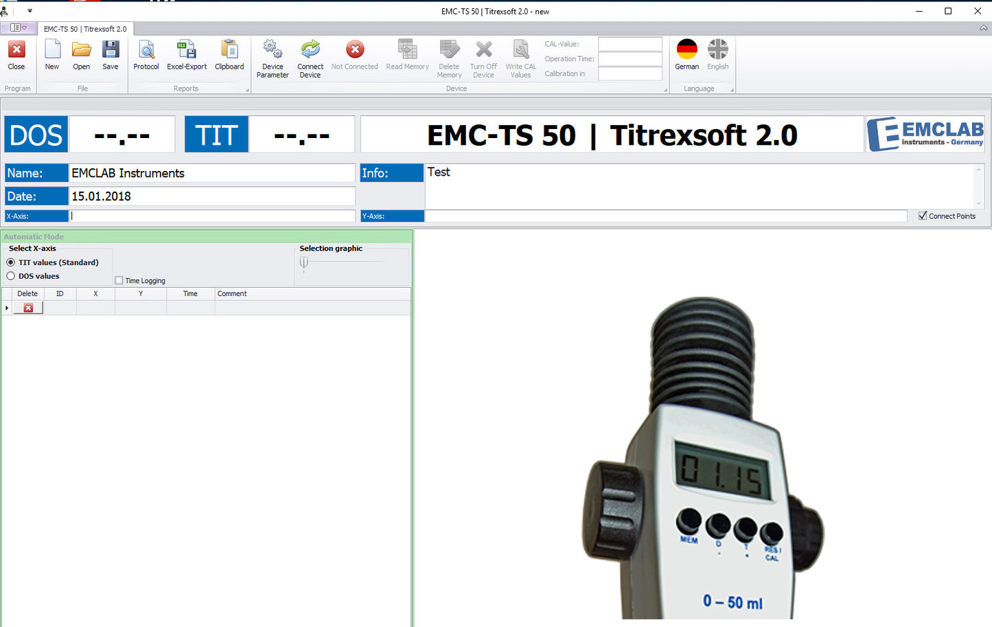
Task: Click the Automatic Mode panel header
Action: click(x=206, y=236)
